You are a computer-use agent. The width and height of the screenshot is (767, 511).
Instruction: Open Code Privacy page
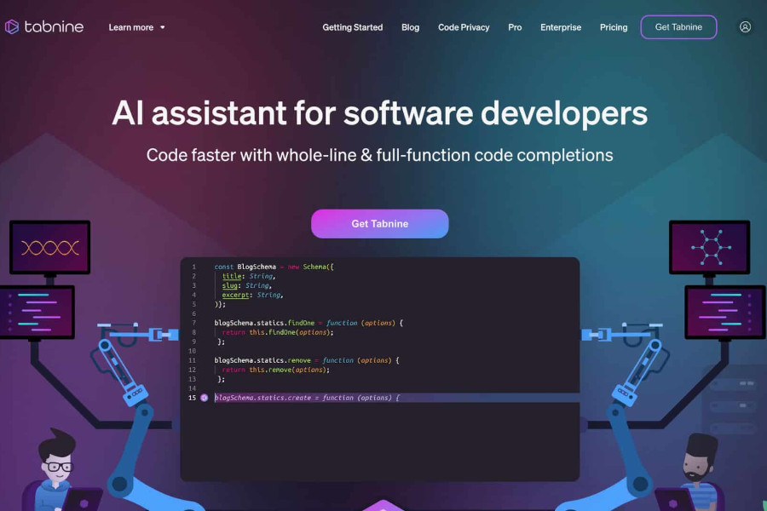click(464, 27)
